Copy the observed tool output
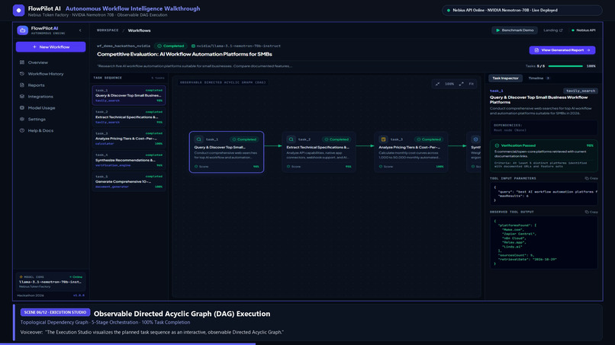 pos(591,212)
